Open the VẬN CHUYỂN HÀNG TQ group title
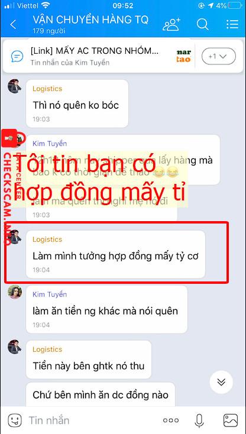Image resolution: width=246 pixels, height=434 pixels. pyautogui.click(x=90, y=20)
